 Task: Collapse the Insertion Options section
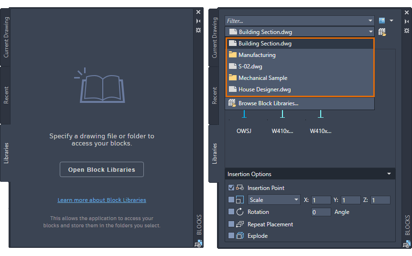(389, 174)
